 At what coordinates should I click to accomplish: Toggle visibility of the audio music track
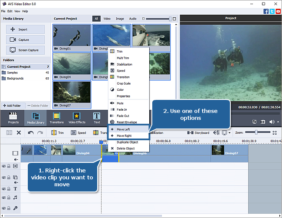click(3, 198)
